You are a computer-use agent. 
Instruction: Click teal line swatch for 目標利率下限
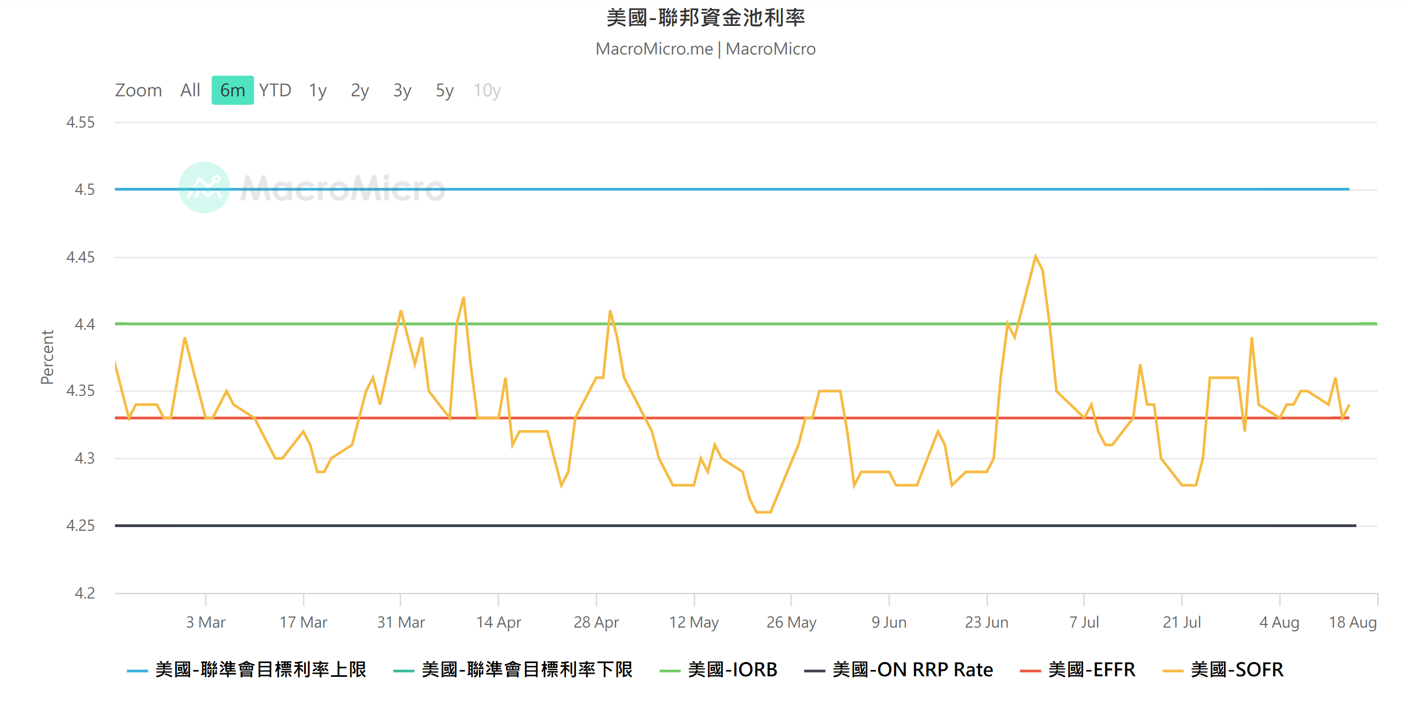click(x=404, y=671)
